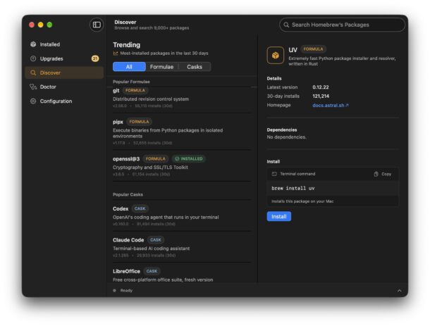
Task: Select the Codex cask row
Action: click(182, 216)
